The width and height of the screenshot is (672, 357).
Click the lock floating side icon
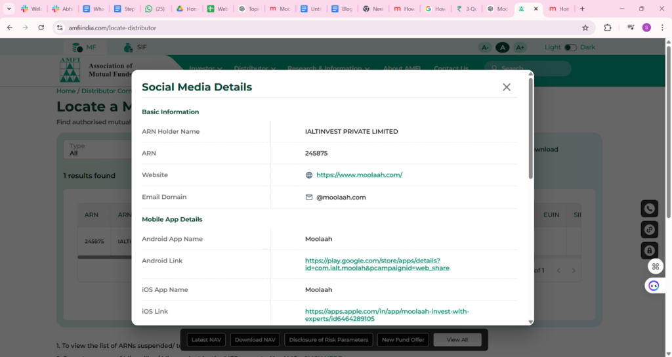point(649,251)
